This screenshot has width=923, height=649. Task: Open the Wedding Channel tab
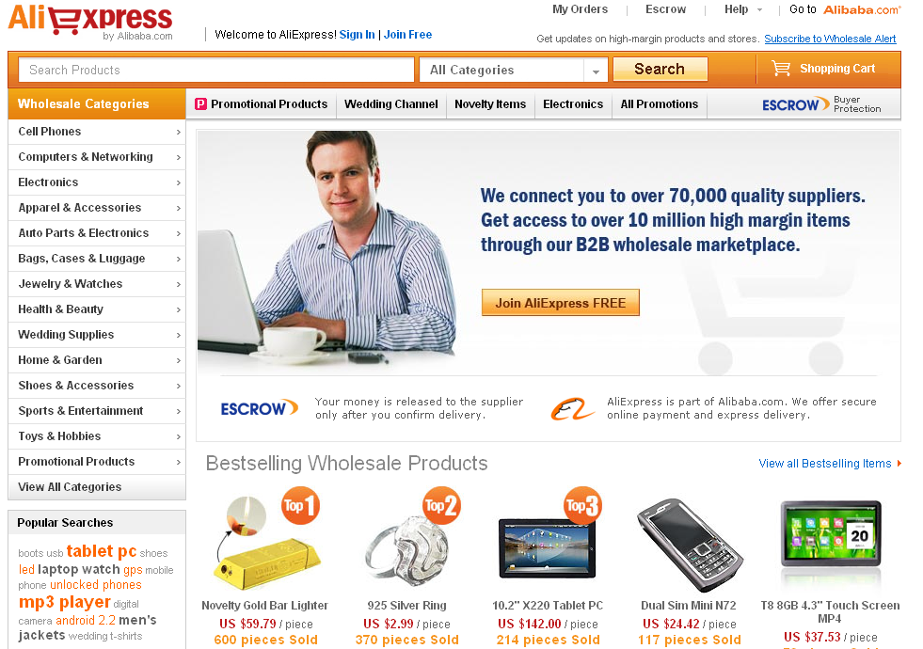tap(390, 104)
